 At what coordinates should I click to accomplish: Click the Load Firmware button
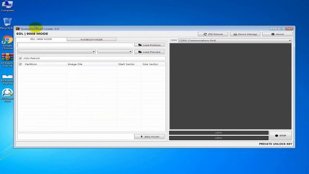pyautogui.click(x=149, y=52)
